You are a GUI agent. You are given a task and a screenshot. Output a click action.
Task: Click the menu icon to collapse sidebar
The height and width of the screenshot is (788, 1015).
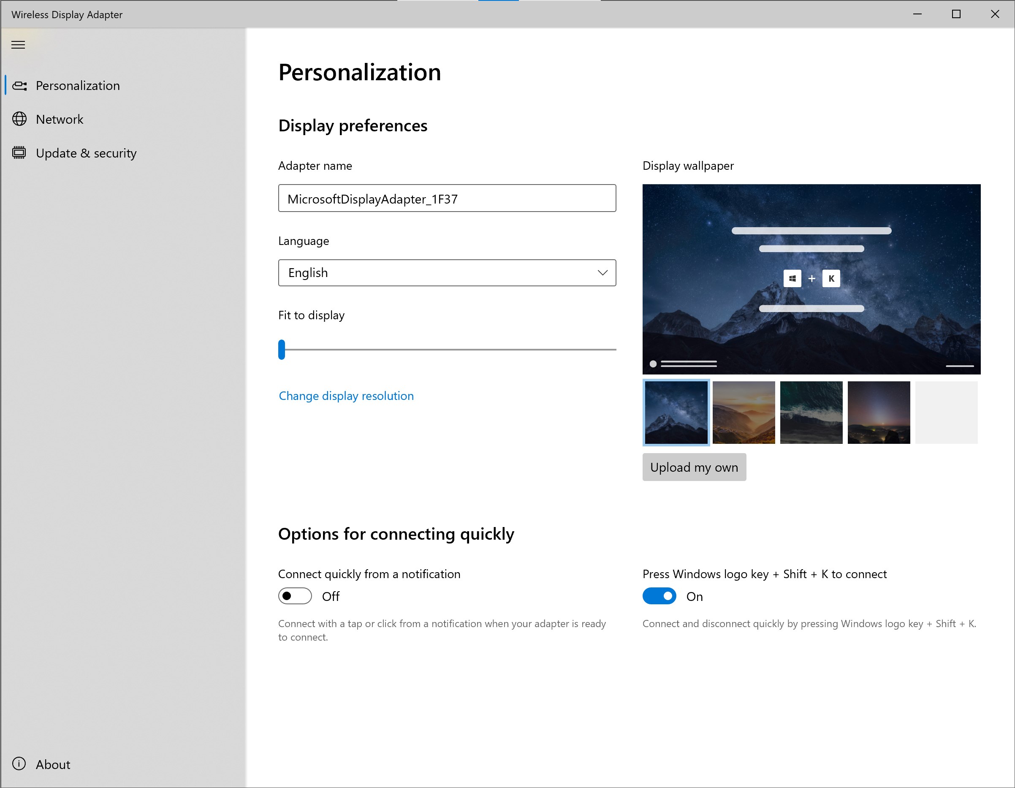18,43
